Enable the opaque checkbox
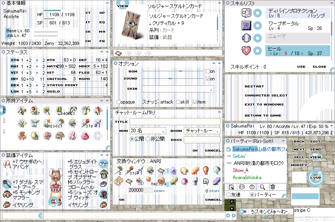 (x=119, y=102)
